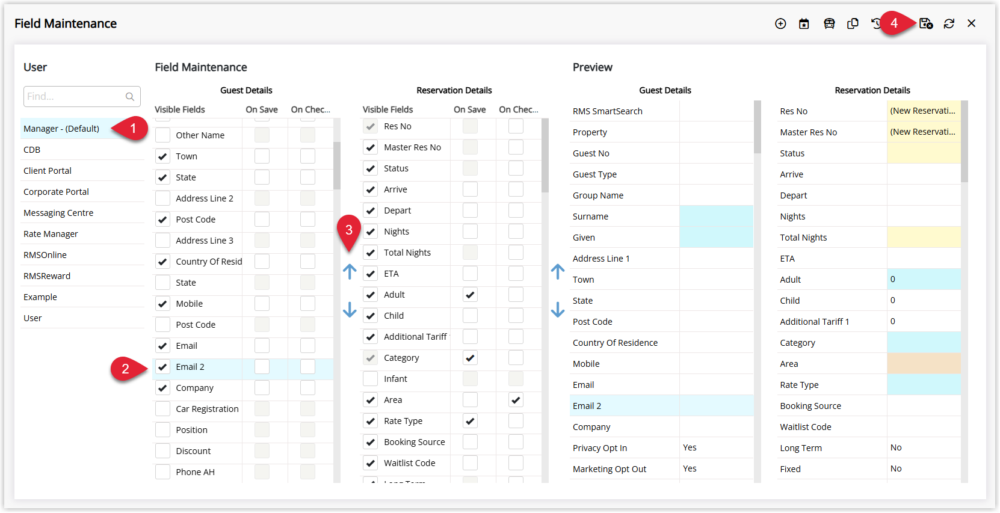Screen dimensions: 1000x513
Task: Toggle Booking Source visible checkbox
Action: tap(370, 442)
